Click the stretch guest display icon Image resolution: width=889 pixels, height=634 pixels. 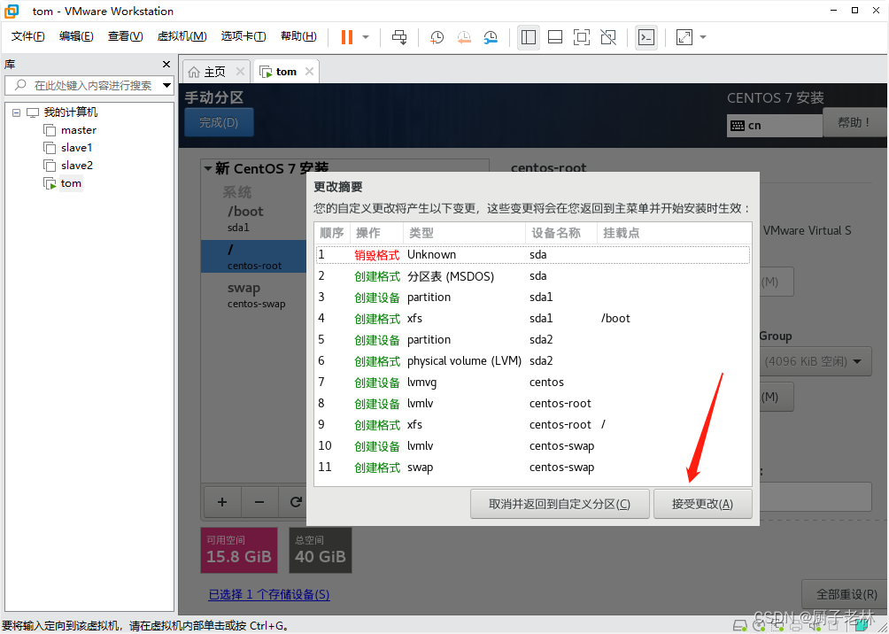[x=684, y=37]
